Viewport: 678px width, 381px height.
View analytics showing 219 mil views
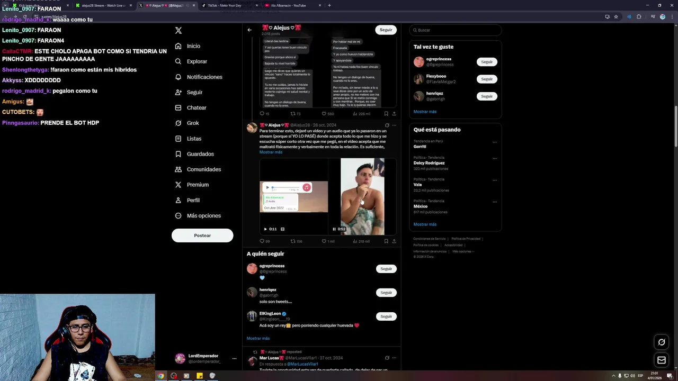point(361,241)
